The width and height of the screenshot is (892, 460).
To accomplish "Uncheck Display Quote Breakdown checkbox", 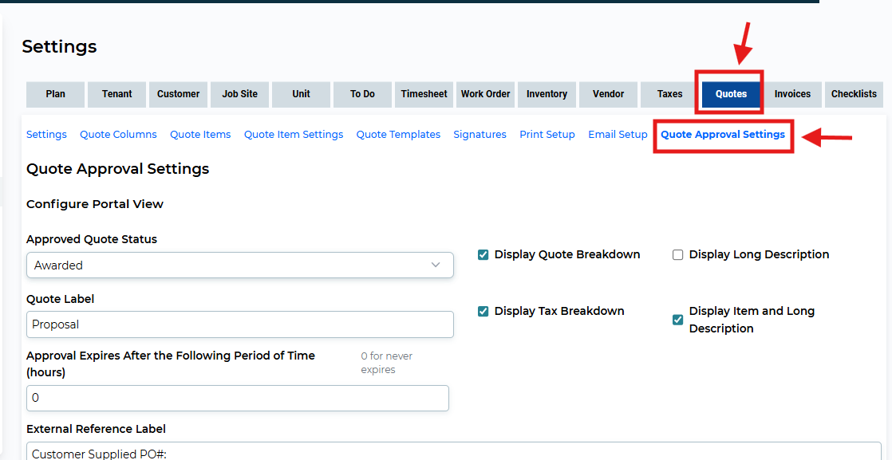I will click(483, 255).
